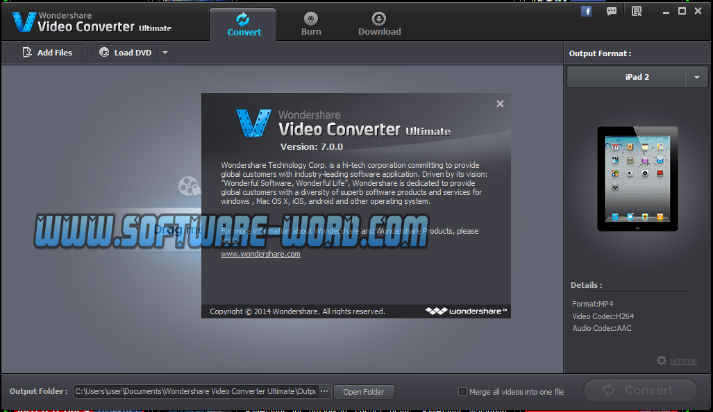The height and width of the screenshot is (412, 713).
Task: Switch to the Download tab
Action: pyautogui.click(x=379, y=25)
